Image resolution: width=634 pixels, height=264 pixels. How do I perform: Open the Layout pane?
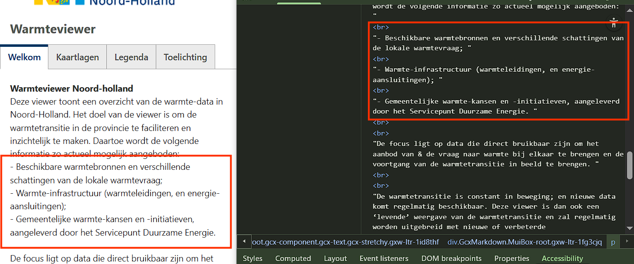coord(335,258)
